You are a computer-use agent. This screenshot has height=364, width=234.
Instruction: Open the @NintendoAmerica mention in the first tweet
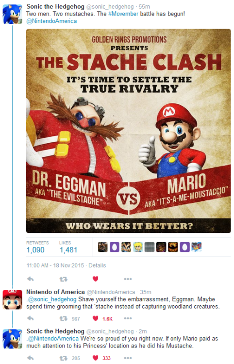51,21
